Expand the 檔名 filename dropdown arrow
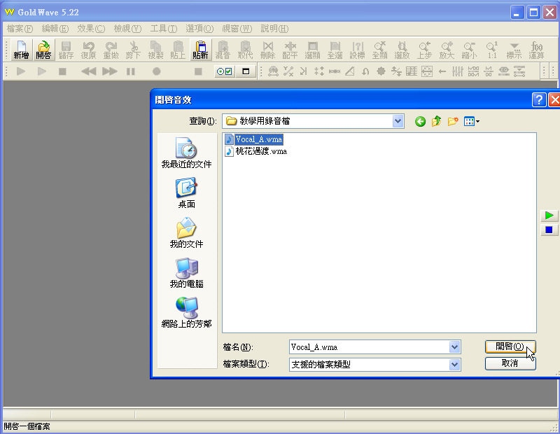Screen dimensions: 560x434 coord(454,346)
